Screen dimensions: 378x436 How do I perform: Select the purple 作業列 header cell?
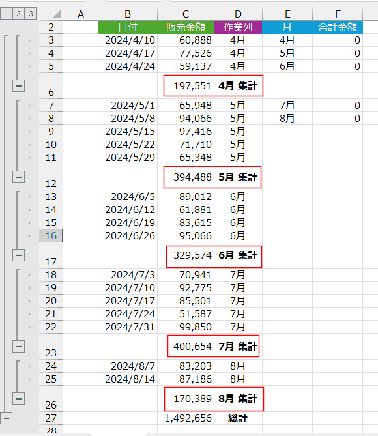[238, 27]
